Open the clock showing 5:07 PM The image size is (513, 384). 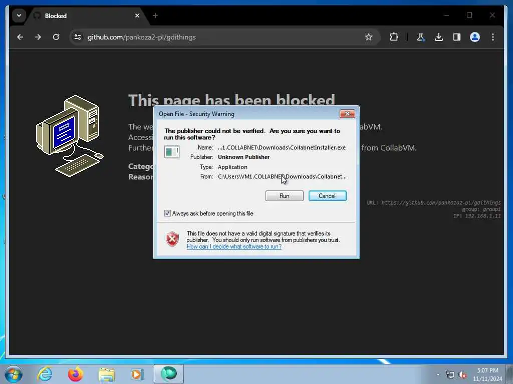[x=487, y=374]
